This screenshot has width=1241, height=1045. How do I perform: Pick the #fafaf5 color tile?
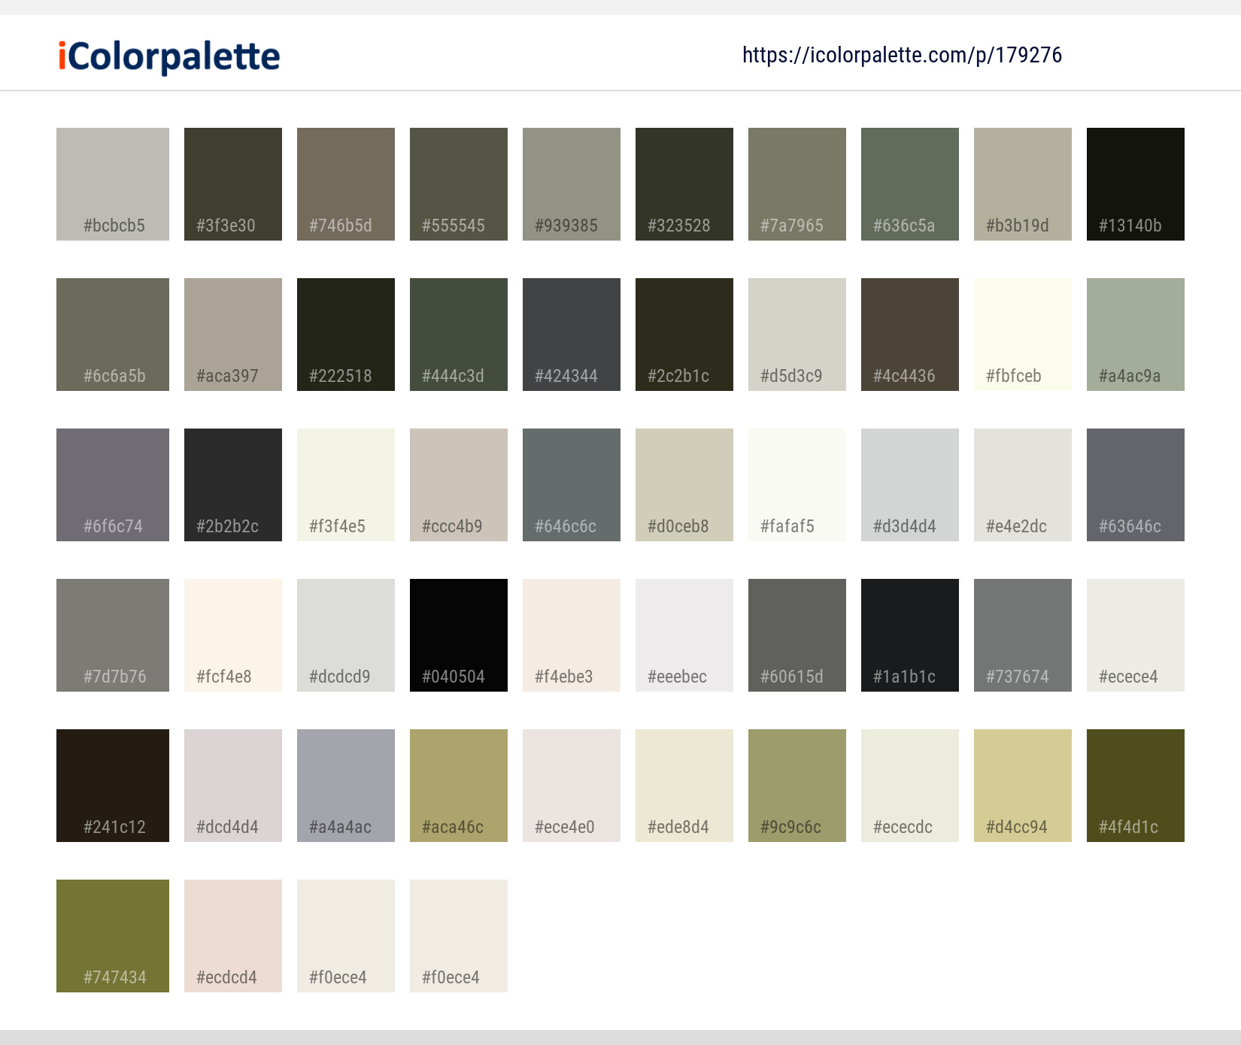click(797, 485)
